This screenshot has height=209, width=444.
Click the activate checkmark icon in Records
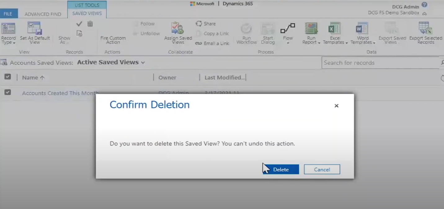click(79, 24)
